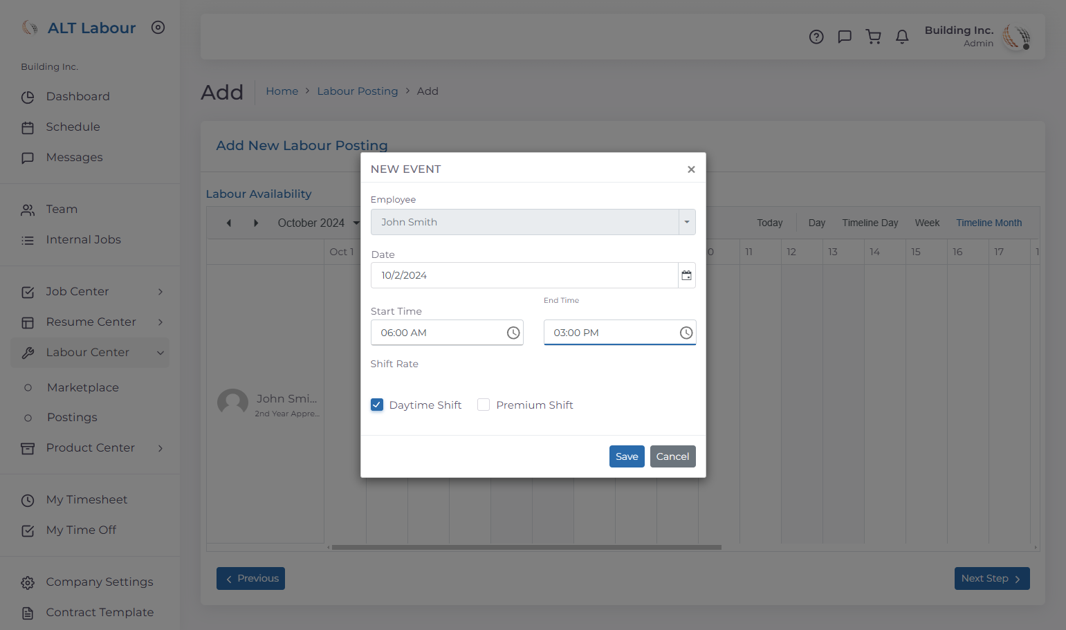1066x630 pixels.
Task: Switch to the Week view tab
Action: 927,223
